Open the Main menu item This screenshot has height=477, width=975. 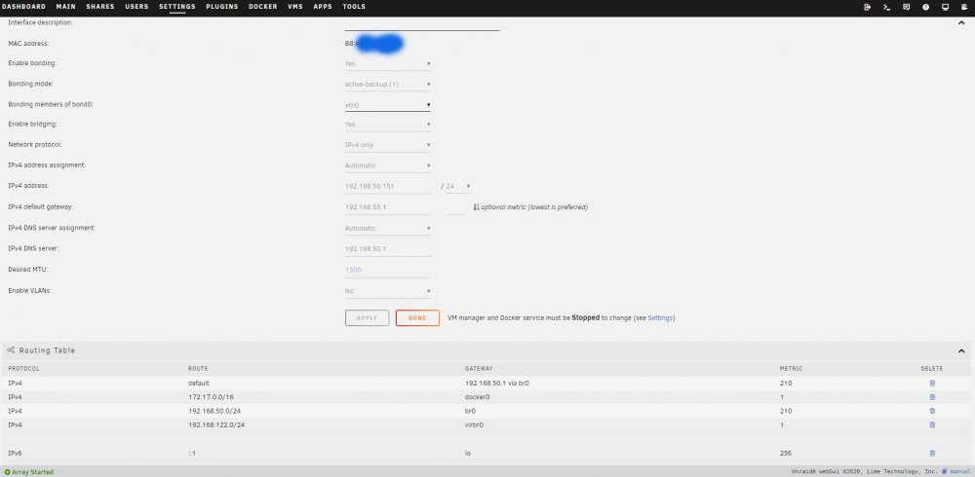[x=65, y=6]
